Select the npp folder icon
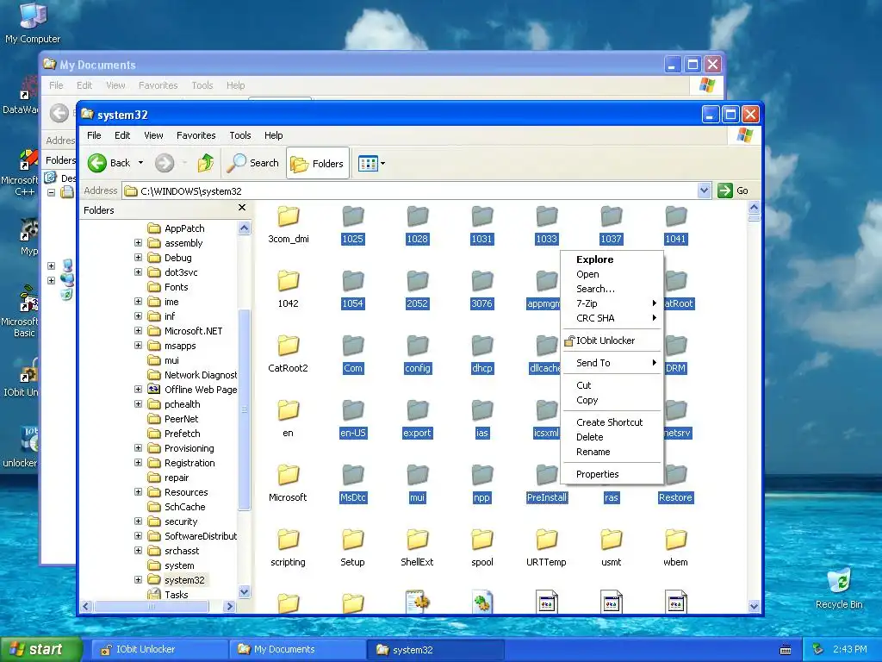This screenshot has height=662, width=882. point(482,475)
